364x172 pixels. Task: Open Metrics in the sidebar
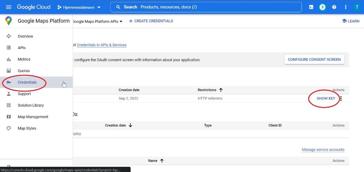coord(36,59)
